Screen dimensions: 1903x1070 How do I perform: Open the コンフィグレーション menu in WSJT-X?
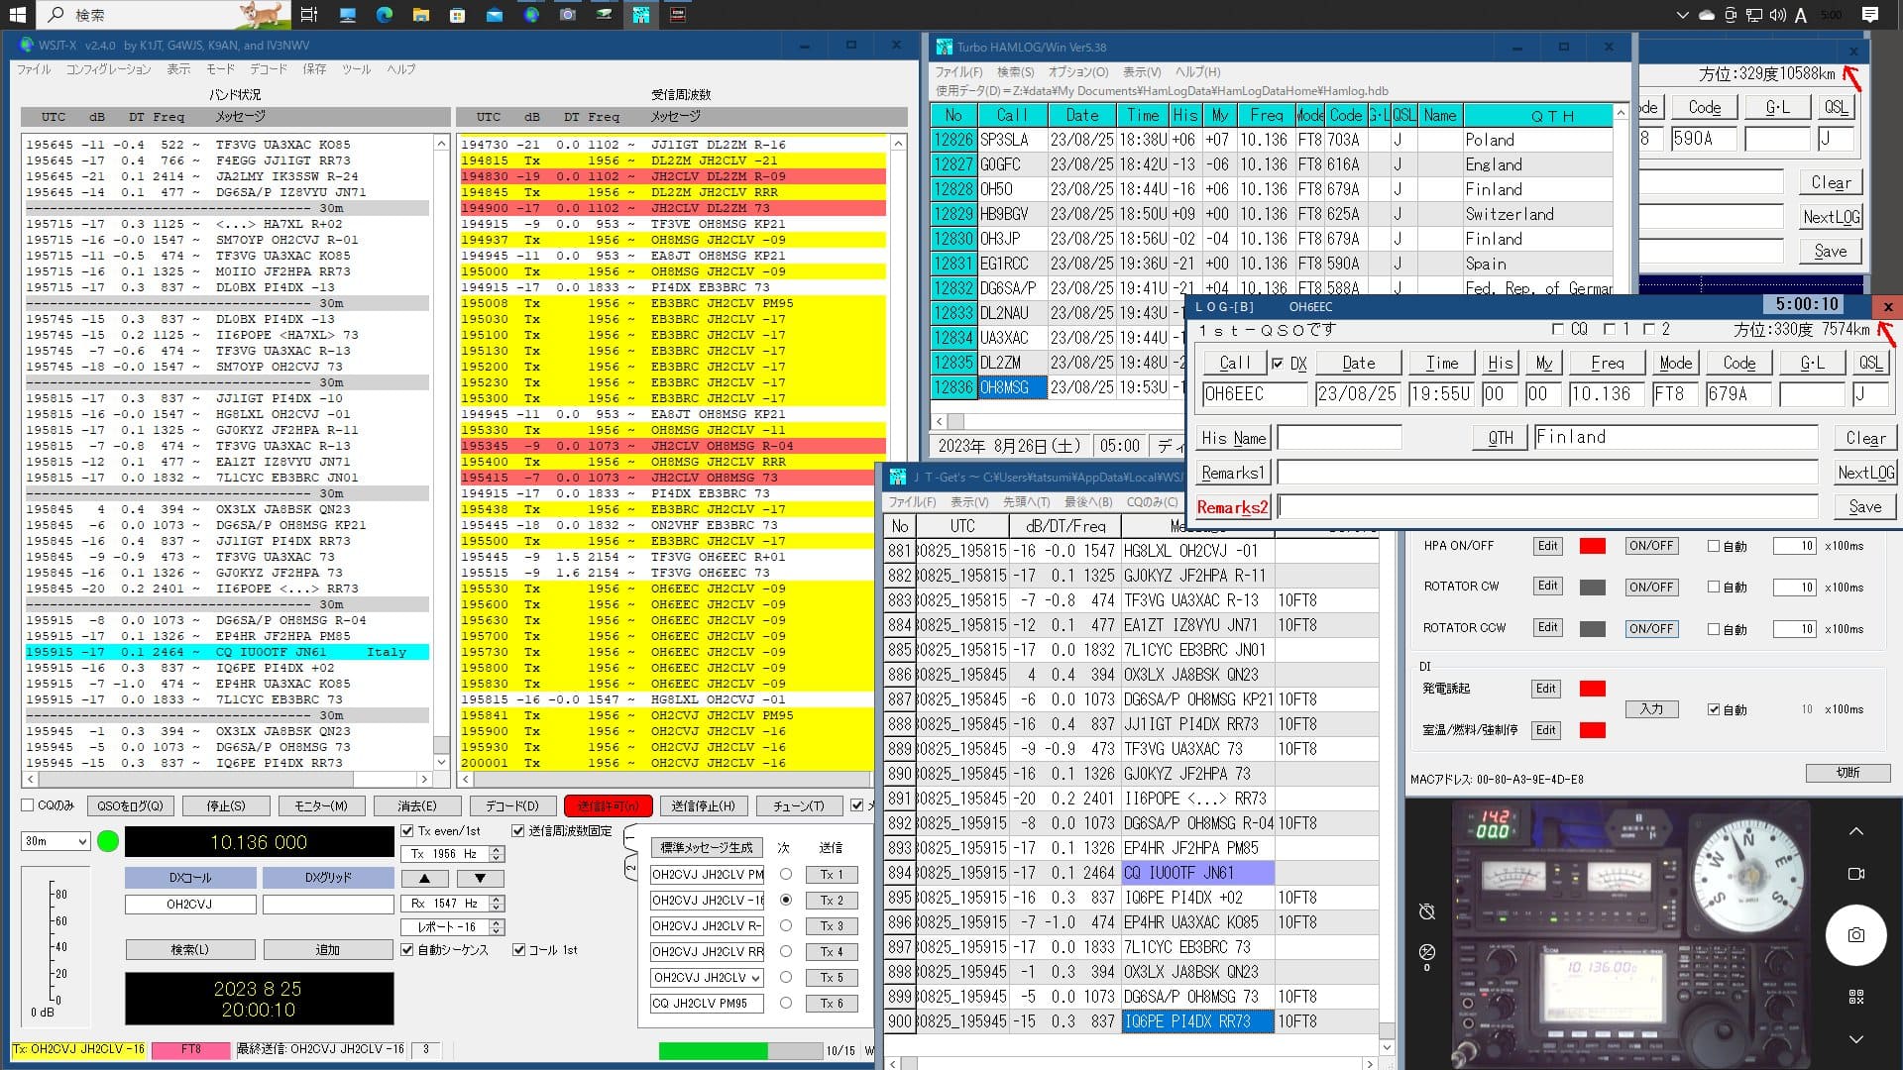[108, 69]
